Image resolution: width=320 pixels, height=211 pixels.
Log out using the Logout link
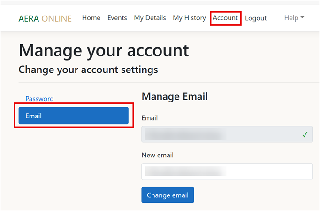tap(256, 18)
